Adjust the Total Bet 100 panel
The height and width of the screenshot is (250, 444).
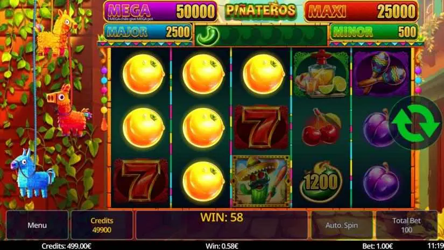point(406,225)
